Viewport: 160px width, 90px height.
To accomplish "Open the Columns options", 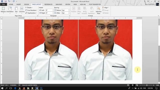I will pos(22,10).
